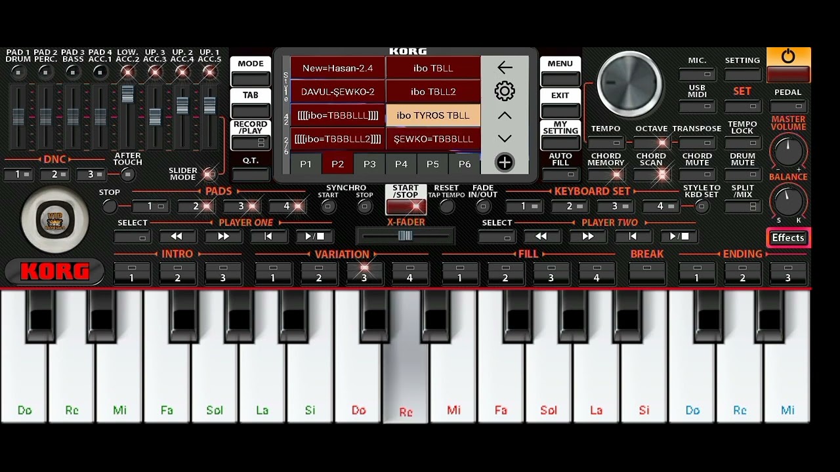The height and width of the screenshot is (472, 840).
Task: Toggle Drum Mute
Action: [742, 174]
